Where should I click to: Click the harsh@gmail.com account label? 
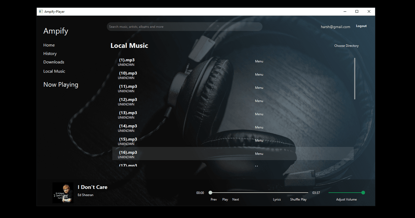335,27
